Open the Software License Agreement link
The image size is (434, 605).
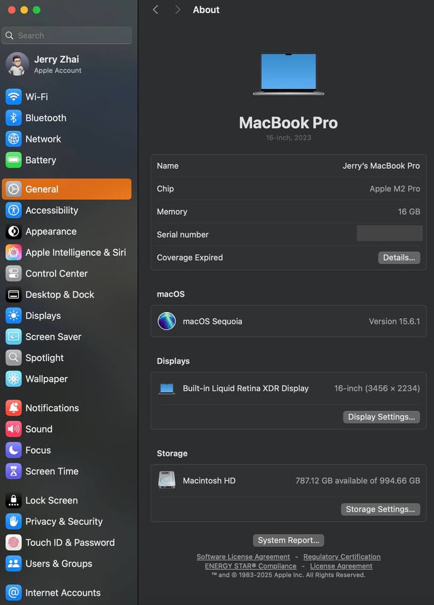click(243, 557)
